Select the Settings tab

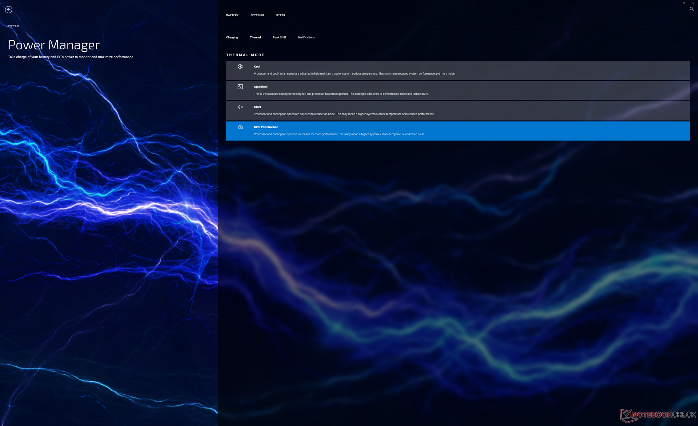pyautogui.click(x=257, y=15)
